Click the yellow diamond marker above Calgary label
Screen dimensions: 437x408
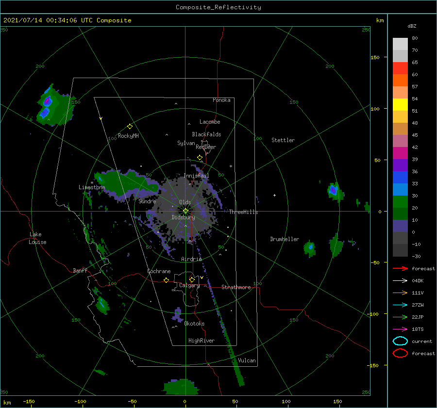click(x=192, y=279)
